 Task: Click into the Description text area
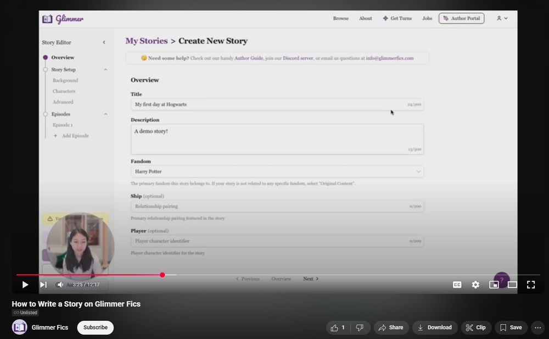[277, 139]
